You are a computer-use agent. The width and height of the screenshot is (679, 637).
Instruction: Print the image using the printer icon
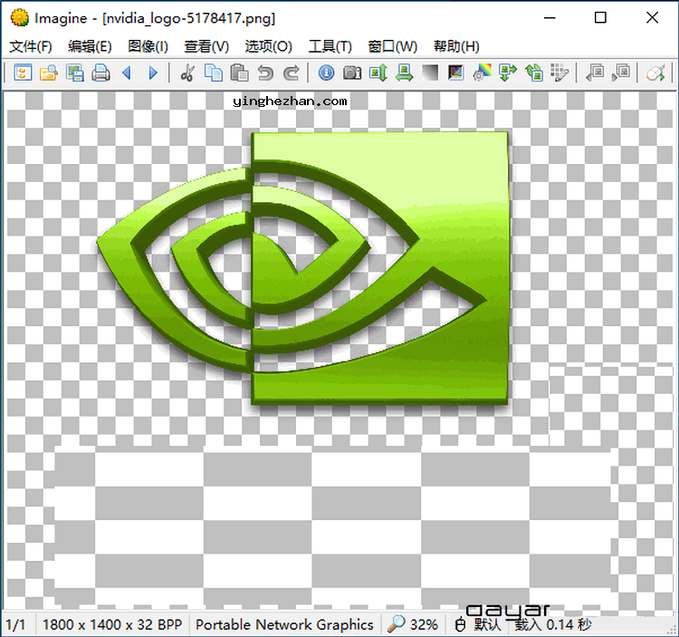pos(101,73)
